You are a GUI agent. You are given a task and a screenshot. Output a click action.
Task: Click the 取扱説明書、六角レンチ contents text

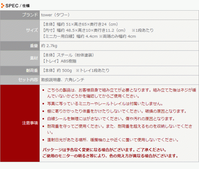(x=62, y=80)
